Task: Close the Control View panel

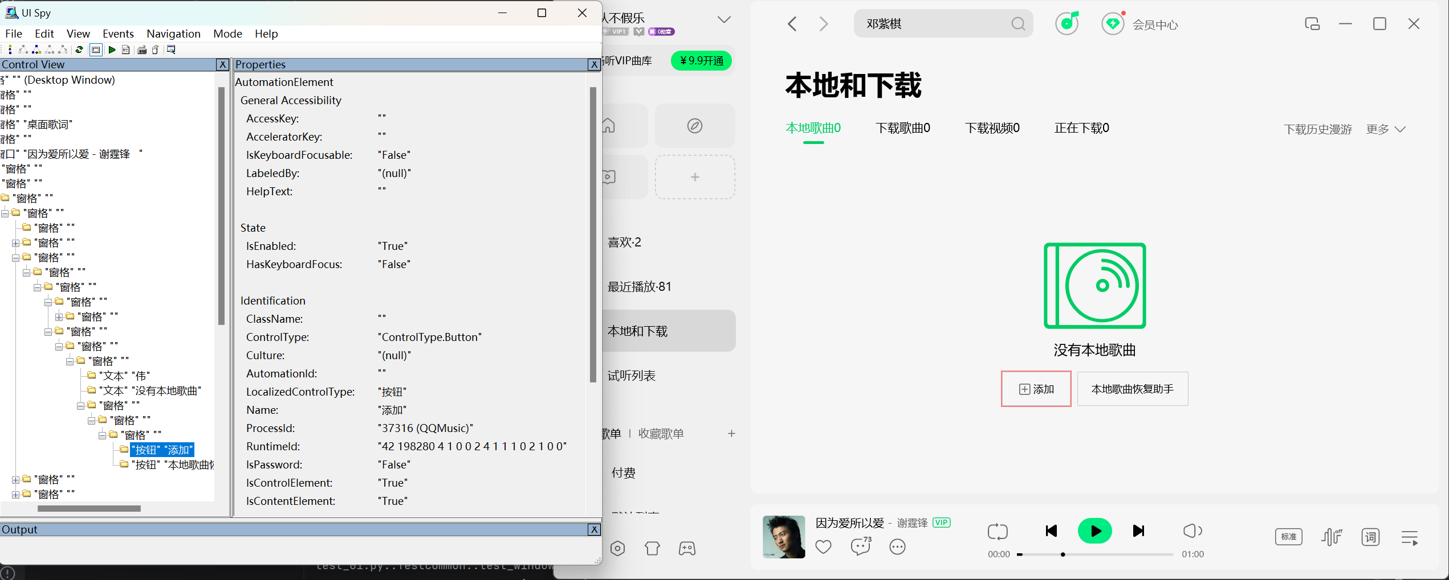Action: (x=223, y=64)
